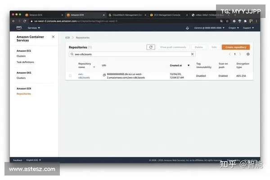Click the address bar lock icon
The width and height of the screenshot is (270, 180).
tap(31, 21)
